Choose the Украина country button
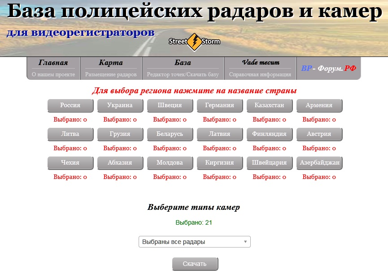 pos(120,105)
